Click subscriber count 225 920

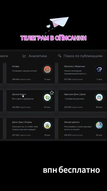(x=67, y=107)
